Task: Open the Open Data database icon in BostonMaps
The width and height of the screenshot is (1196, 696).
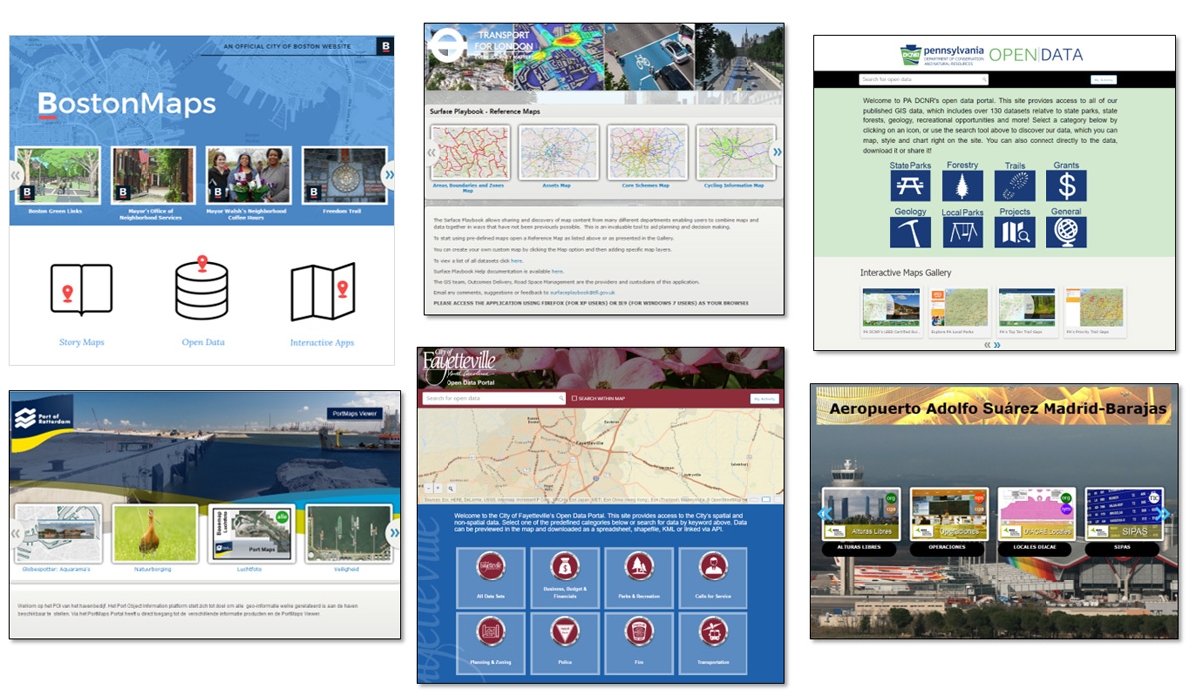Action: pos(203,288)
